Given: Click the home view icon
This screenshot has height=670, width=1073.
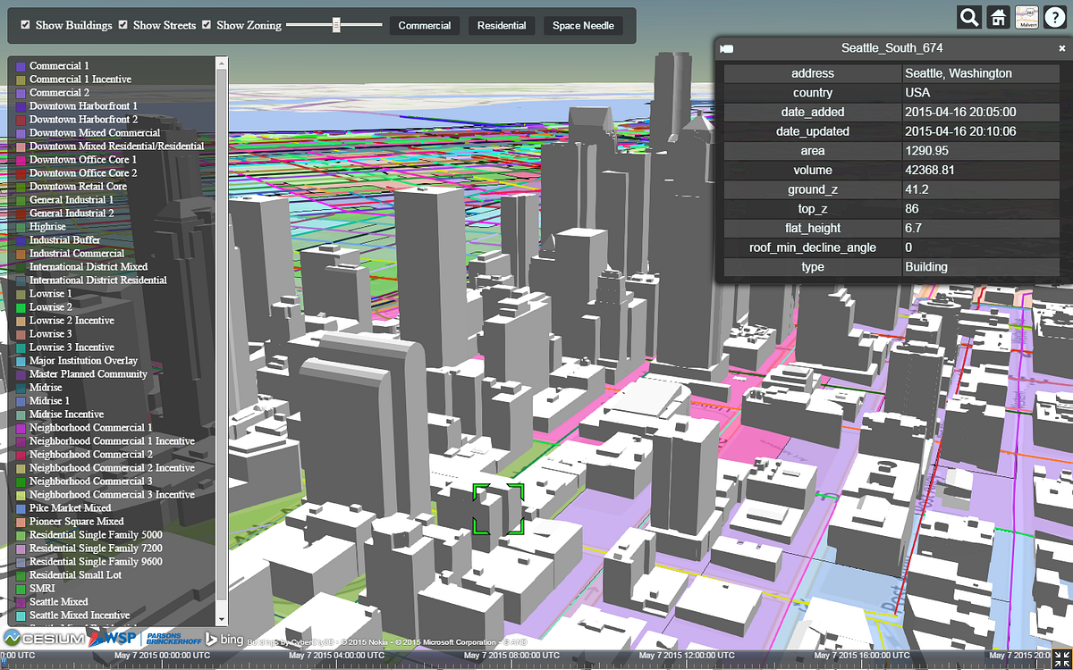Looking at the screenshot, I should click(997, 17).
